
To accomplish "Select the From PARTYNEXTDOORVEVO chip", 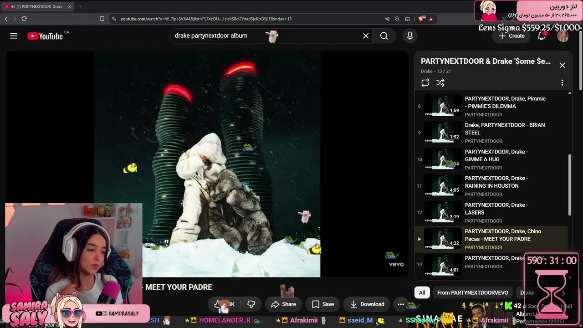I will (473, 292).
